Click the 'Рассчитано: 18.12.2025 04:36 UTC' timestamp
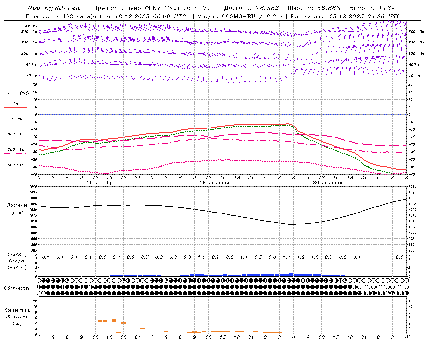 pyautogui.click(x=345, y=16)
